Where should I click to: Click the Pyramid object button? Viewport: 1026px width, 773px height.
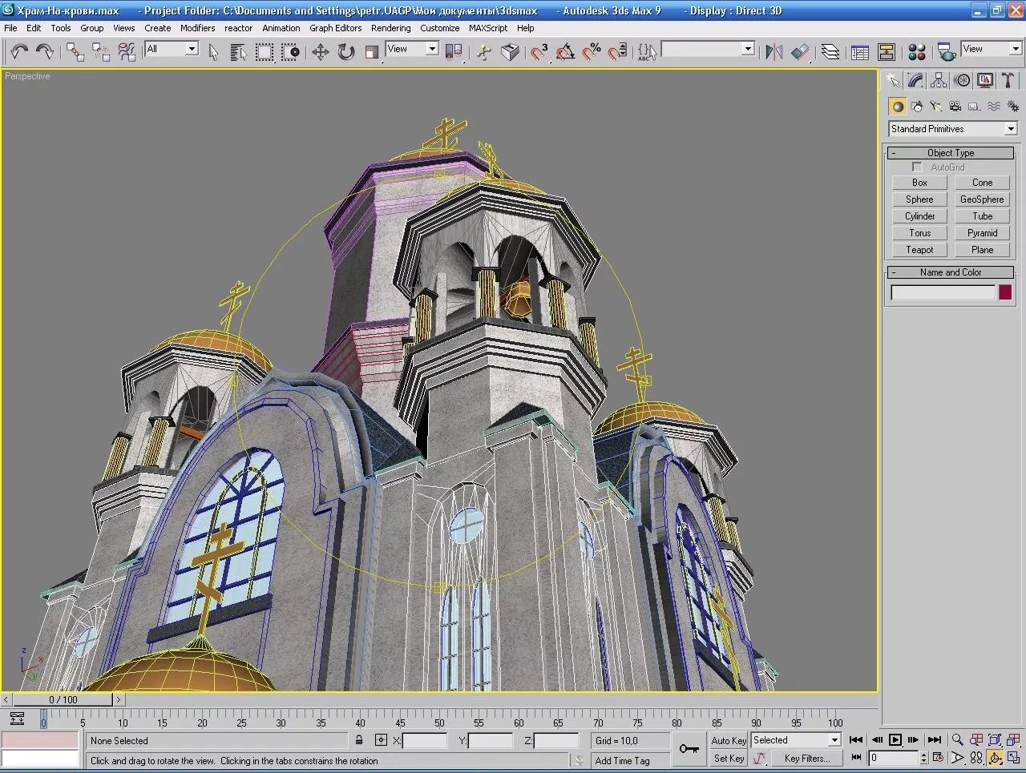982,233
